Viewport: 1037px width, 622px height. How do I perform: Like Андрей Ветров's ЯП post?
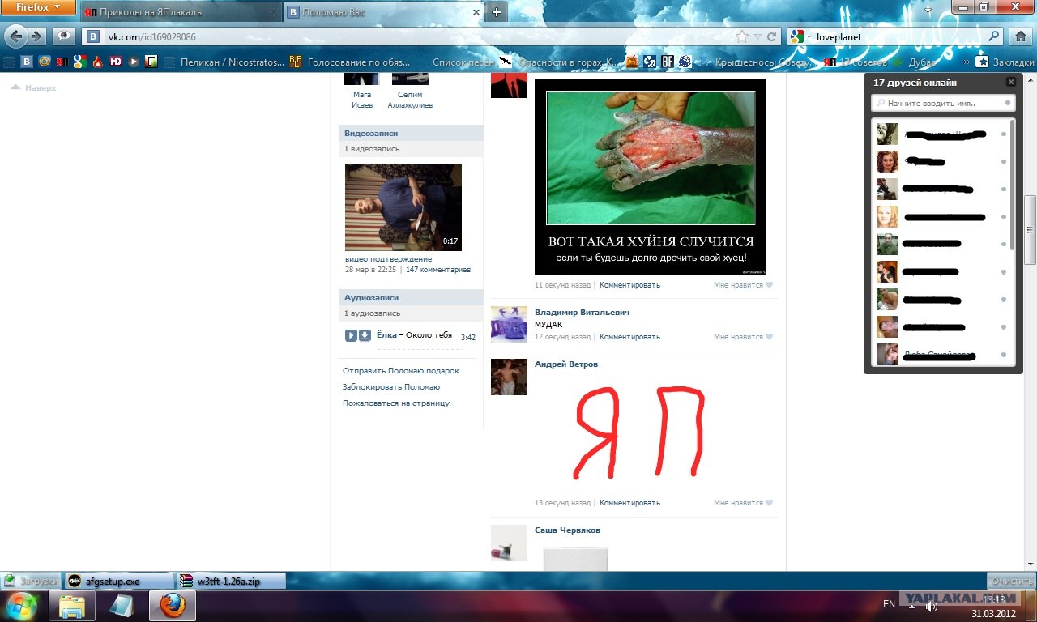click(x=743, y=503)
